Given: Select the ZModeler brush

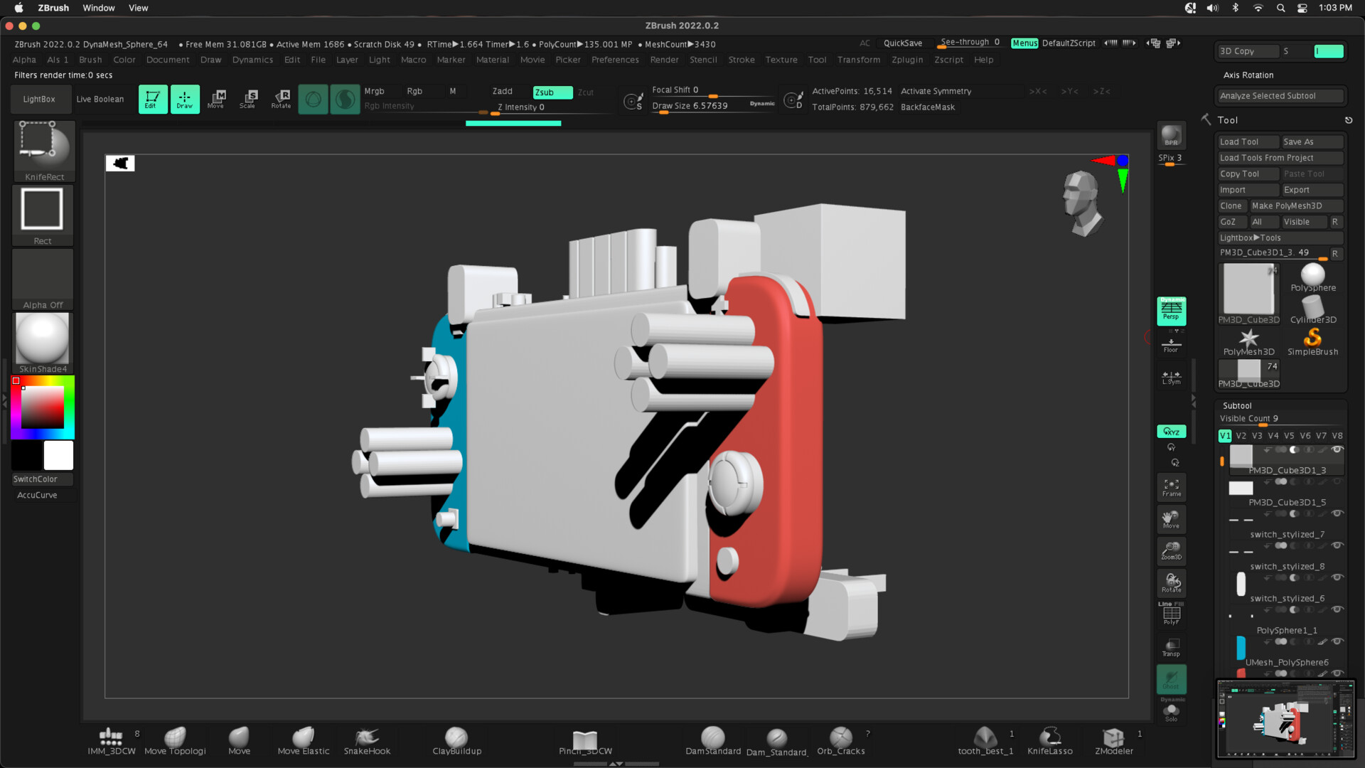Looking at the screenshot, I should 1113,740.
